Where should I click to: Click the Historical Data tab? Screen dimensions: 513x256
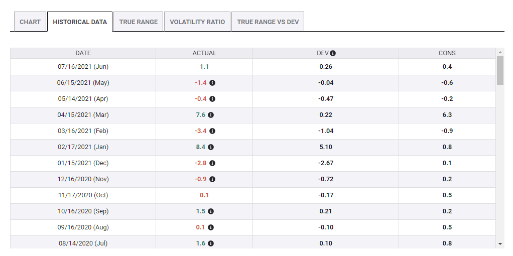point(80,22)
